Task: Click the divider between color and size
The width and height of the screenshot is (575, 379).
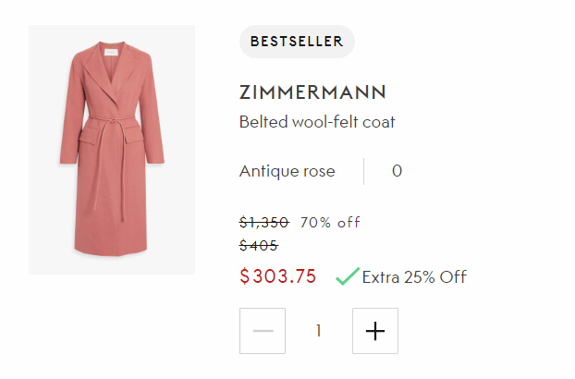Action: (x=364, y=171)
